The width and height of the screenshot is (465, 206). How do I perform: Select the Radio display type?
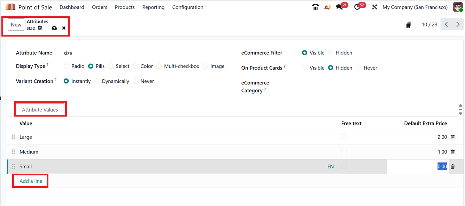[x=67, y=66]
